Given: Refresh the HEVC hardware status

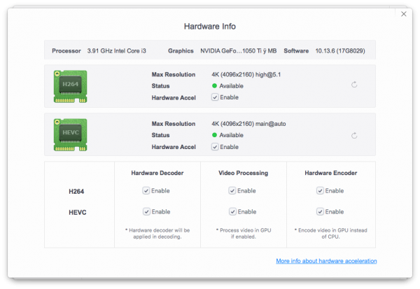Looking at the screenshot, I should click(354, 136).
